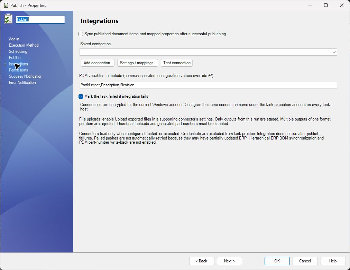The height and width of the screenshot is (270, 350).
Task: Select the Integrations sidebar link
Action: click(x=18, y=64)
